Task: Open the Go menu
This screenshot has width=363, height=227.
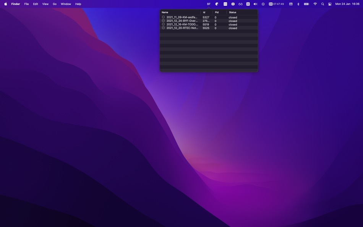Action: (55, 4)
